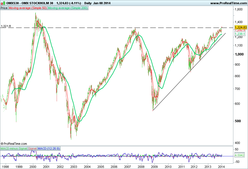Click the -50 label on MACD axis

pyautogui.click(x=237, y=162)
